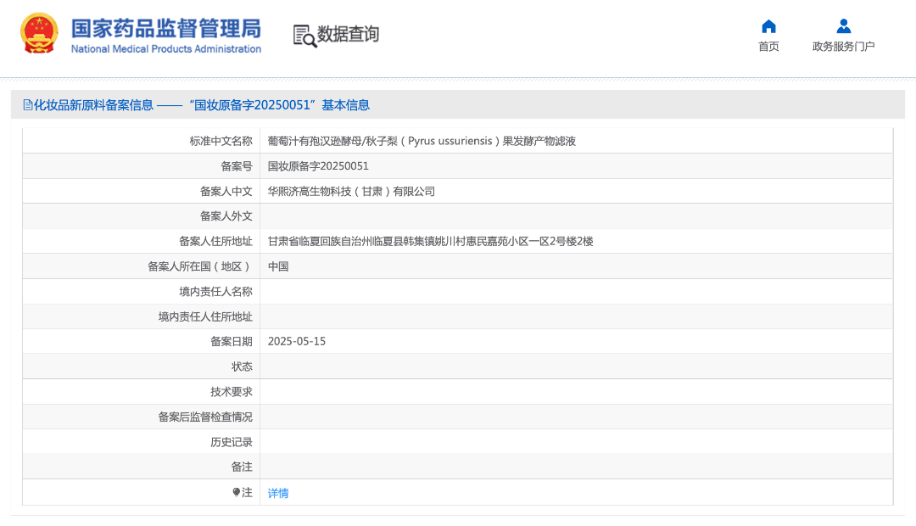Click the section header title with 国妆原备字20250051
This screenshot has width=916, height=526.
click(x=202, y=105)
